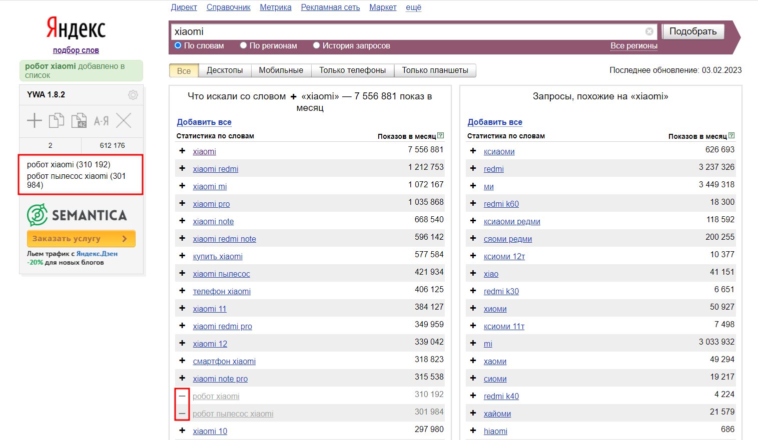Remove робот пылесос xiaomi using its minus icon
The width and height of the screenshot is (758, 440).
click(182, 414)
